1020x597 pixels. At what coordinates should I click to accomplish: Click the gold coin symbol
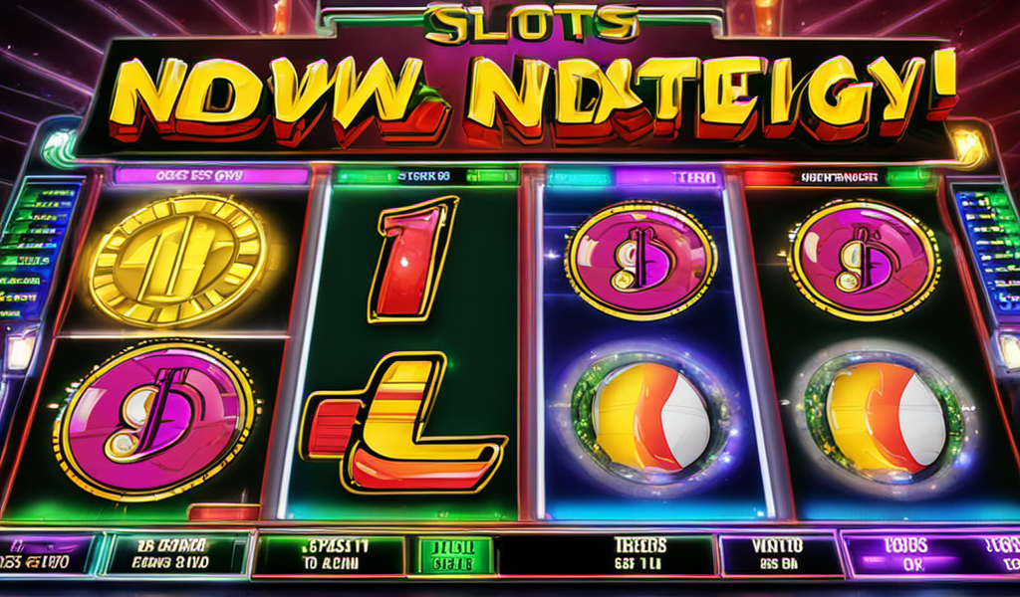click(x=177, y=261)
